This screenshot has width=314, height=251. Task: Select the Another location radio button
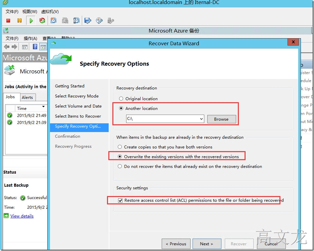[x=121, y=108]
